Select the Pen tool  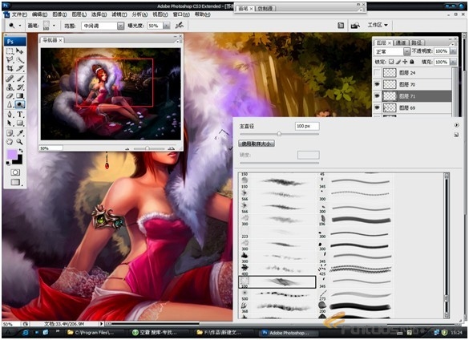tap(10, 115)
